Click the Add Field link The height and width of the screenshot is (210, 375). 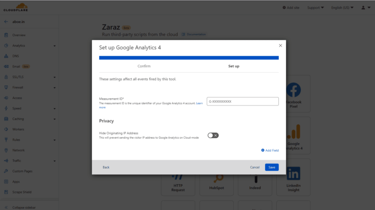pos(270,150)
